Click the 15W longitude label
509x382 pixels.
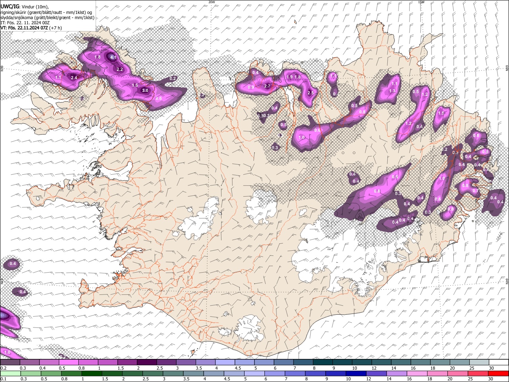(x=421, y=2)
